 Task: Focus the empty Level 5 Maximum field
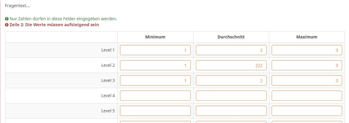click(x=307, y=111)
